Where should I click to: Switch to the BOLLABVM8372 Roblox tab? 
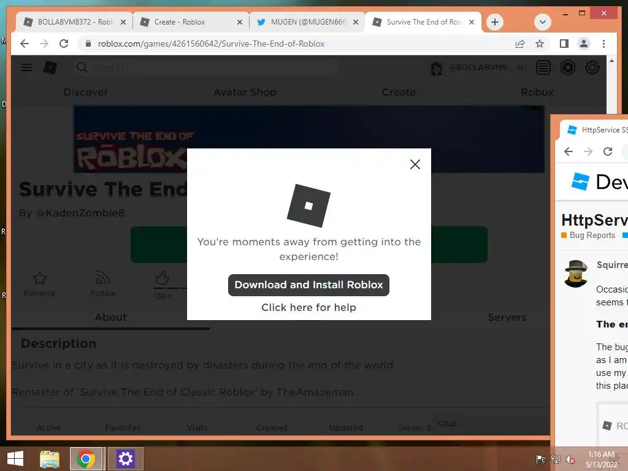(75, 22)
